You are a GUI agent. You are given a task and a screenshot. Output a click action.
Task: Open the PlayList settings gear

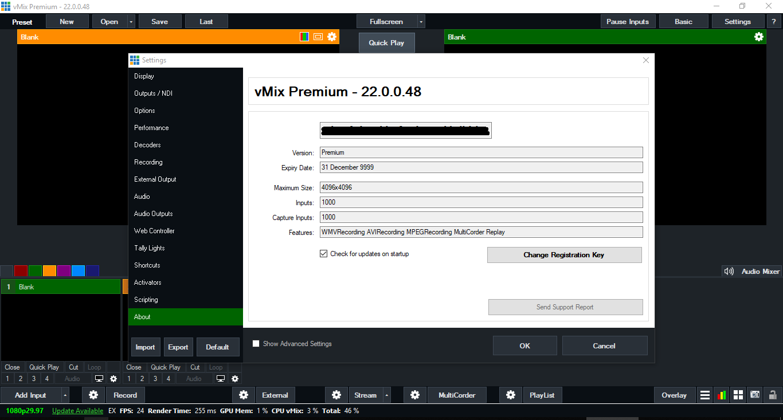click(x=511, y=395)
